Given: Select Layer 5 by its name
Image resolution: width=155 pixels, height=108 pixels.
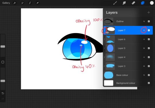Looking at the screenshot, I should tap(121, 48).
